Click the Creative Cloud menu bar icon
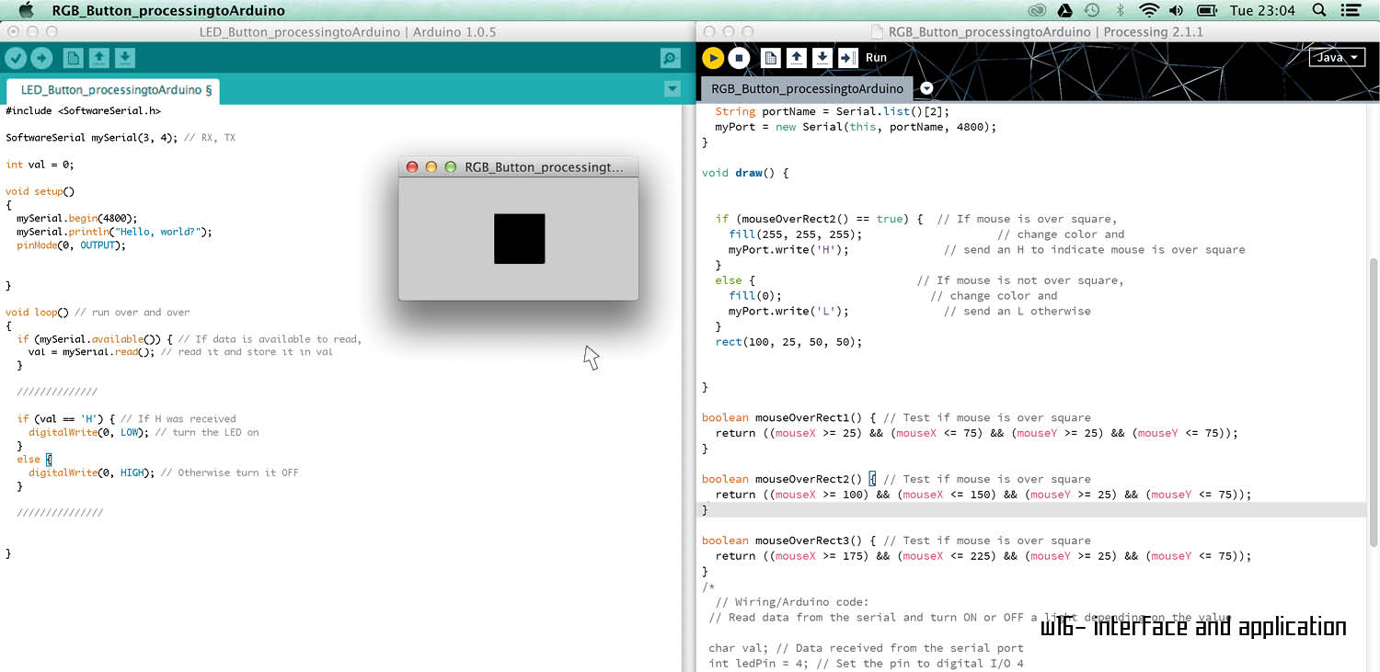This screenshot has width=1380, height=672. (1037, 10)
